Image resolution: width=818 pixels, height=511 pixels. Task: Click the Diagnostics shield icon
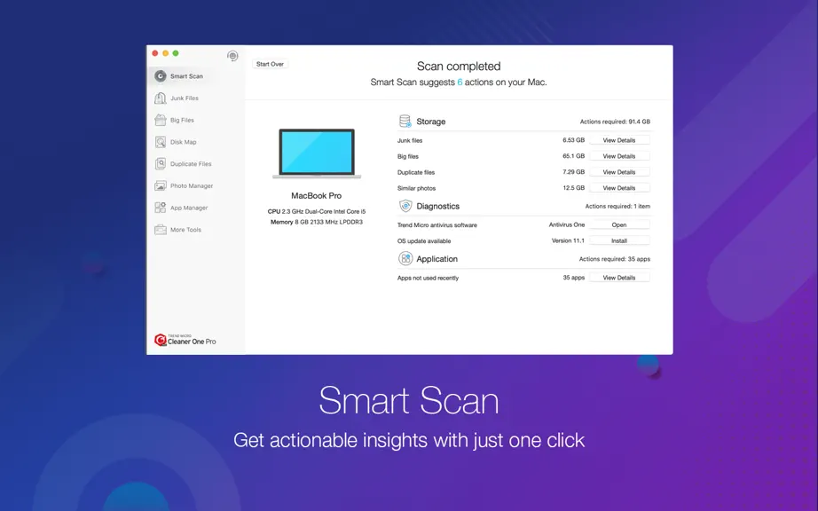[405, 206]
